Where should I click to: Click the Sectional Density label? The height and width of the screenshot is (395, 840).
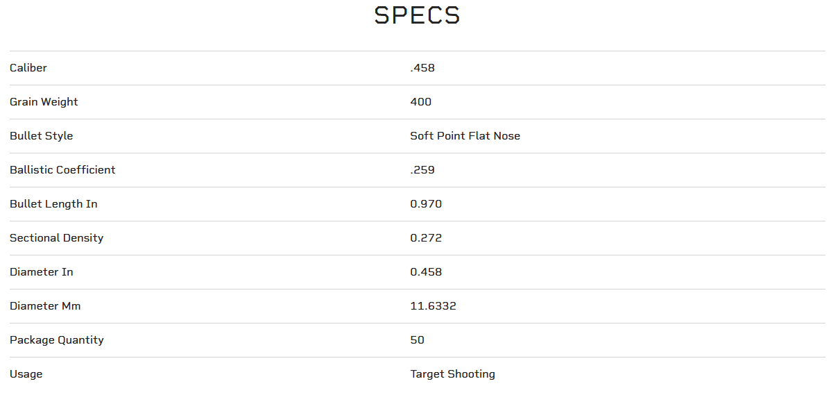tap(56, 238)
